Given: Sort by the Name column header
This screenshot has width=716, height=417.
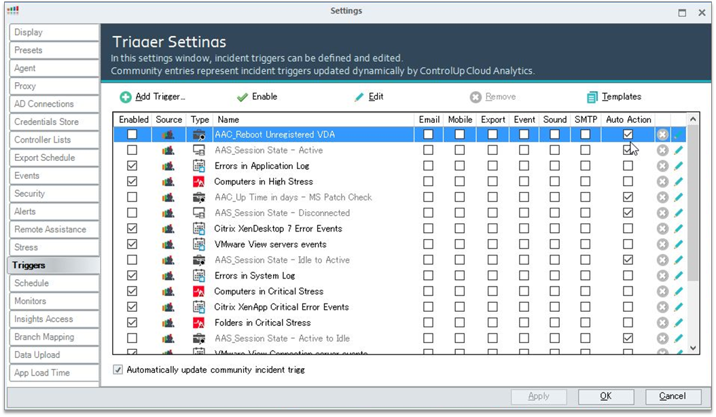Looking at the screenshot, I should pyautogui.click(x=314, y=120).
